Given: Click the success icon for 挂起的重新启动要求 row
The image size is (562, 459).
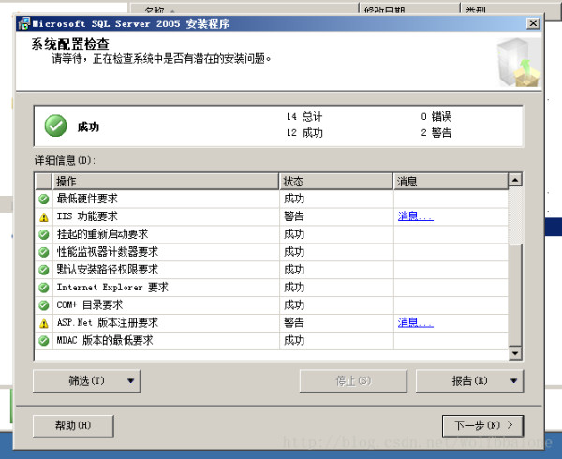Looking at the screenshot, I should click(x=44, y=234).
